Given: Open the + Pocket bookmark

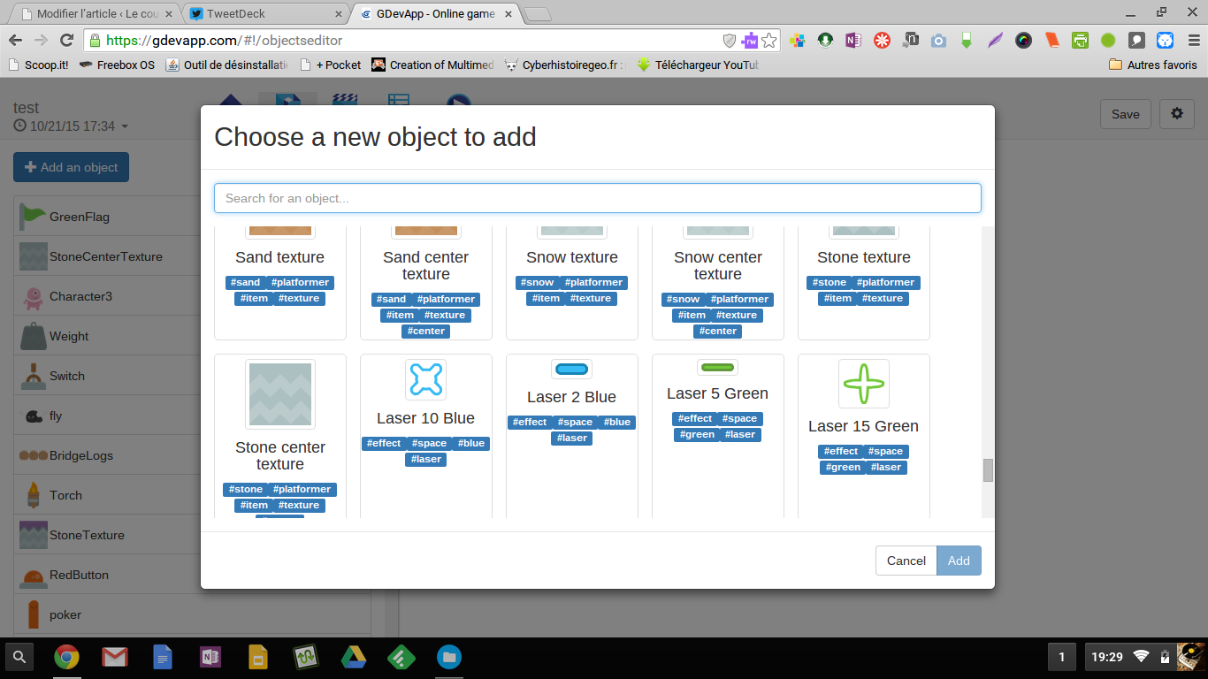Looking at the screenshot, I should (331, 65).
